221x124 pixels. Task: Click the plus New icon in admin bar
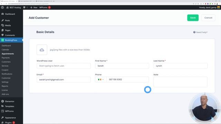point(31,8)
